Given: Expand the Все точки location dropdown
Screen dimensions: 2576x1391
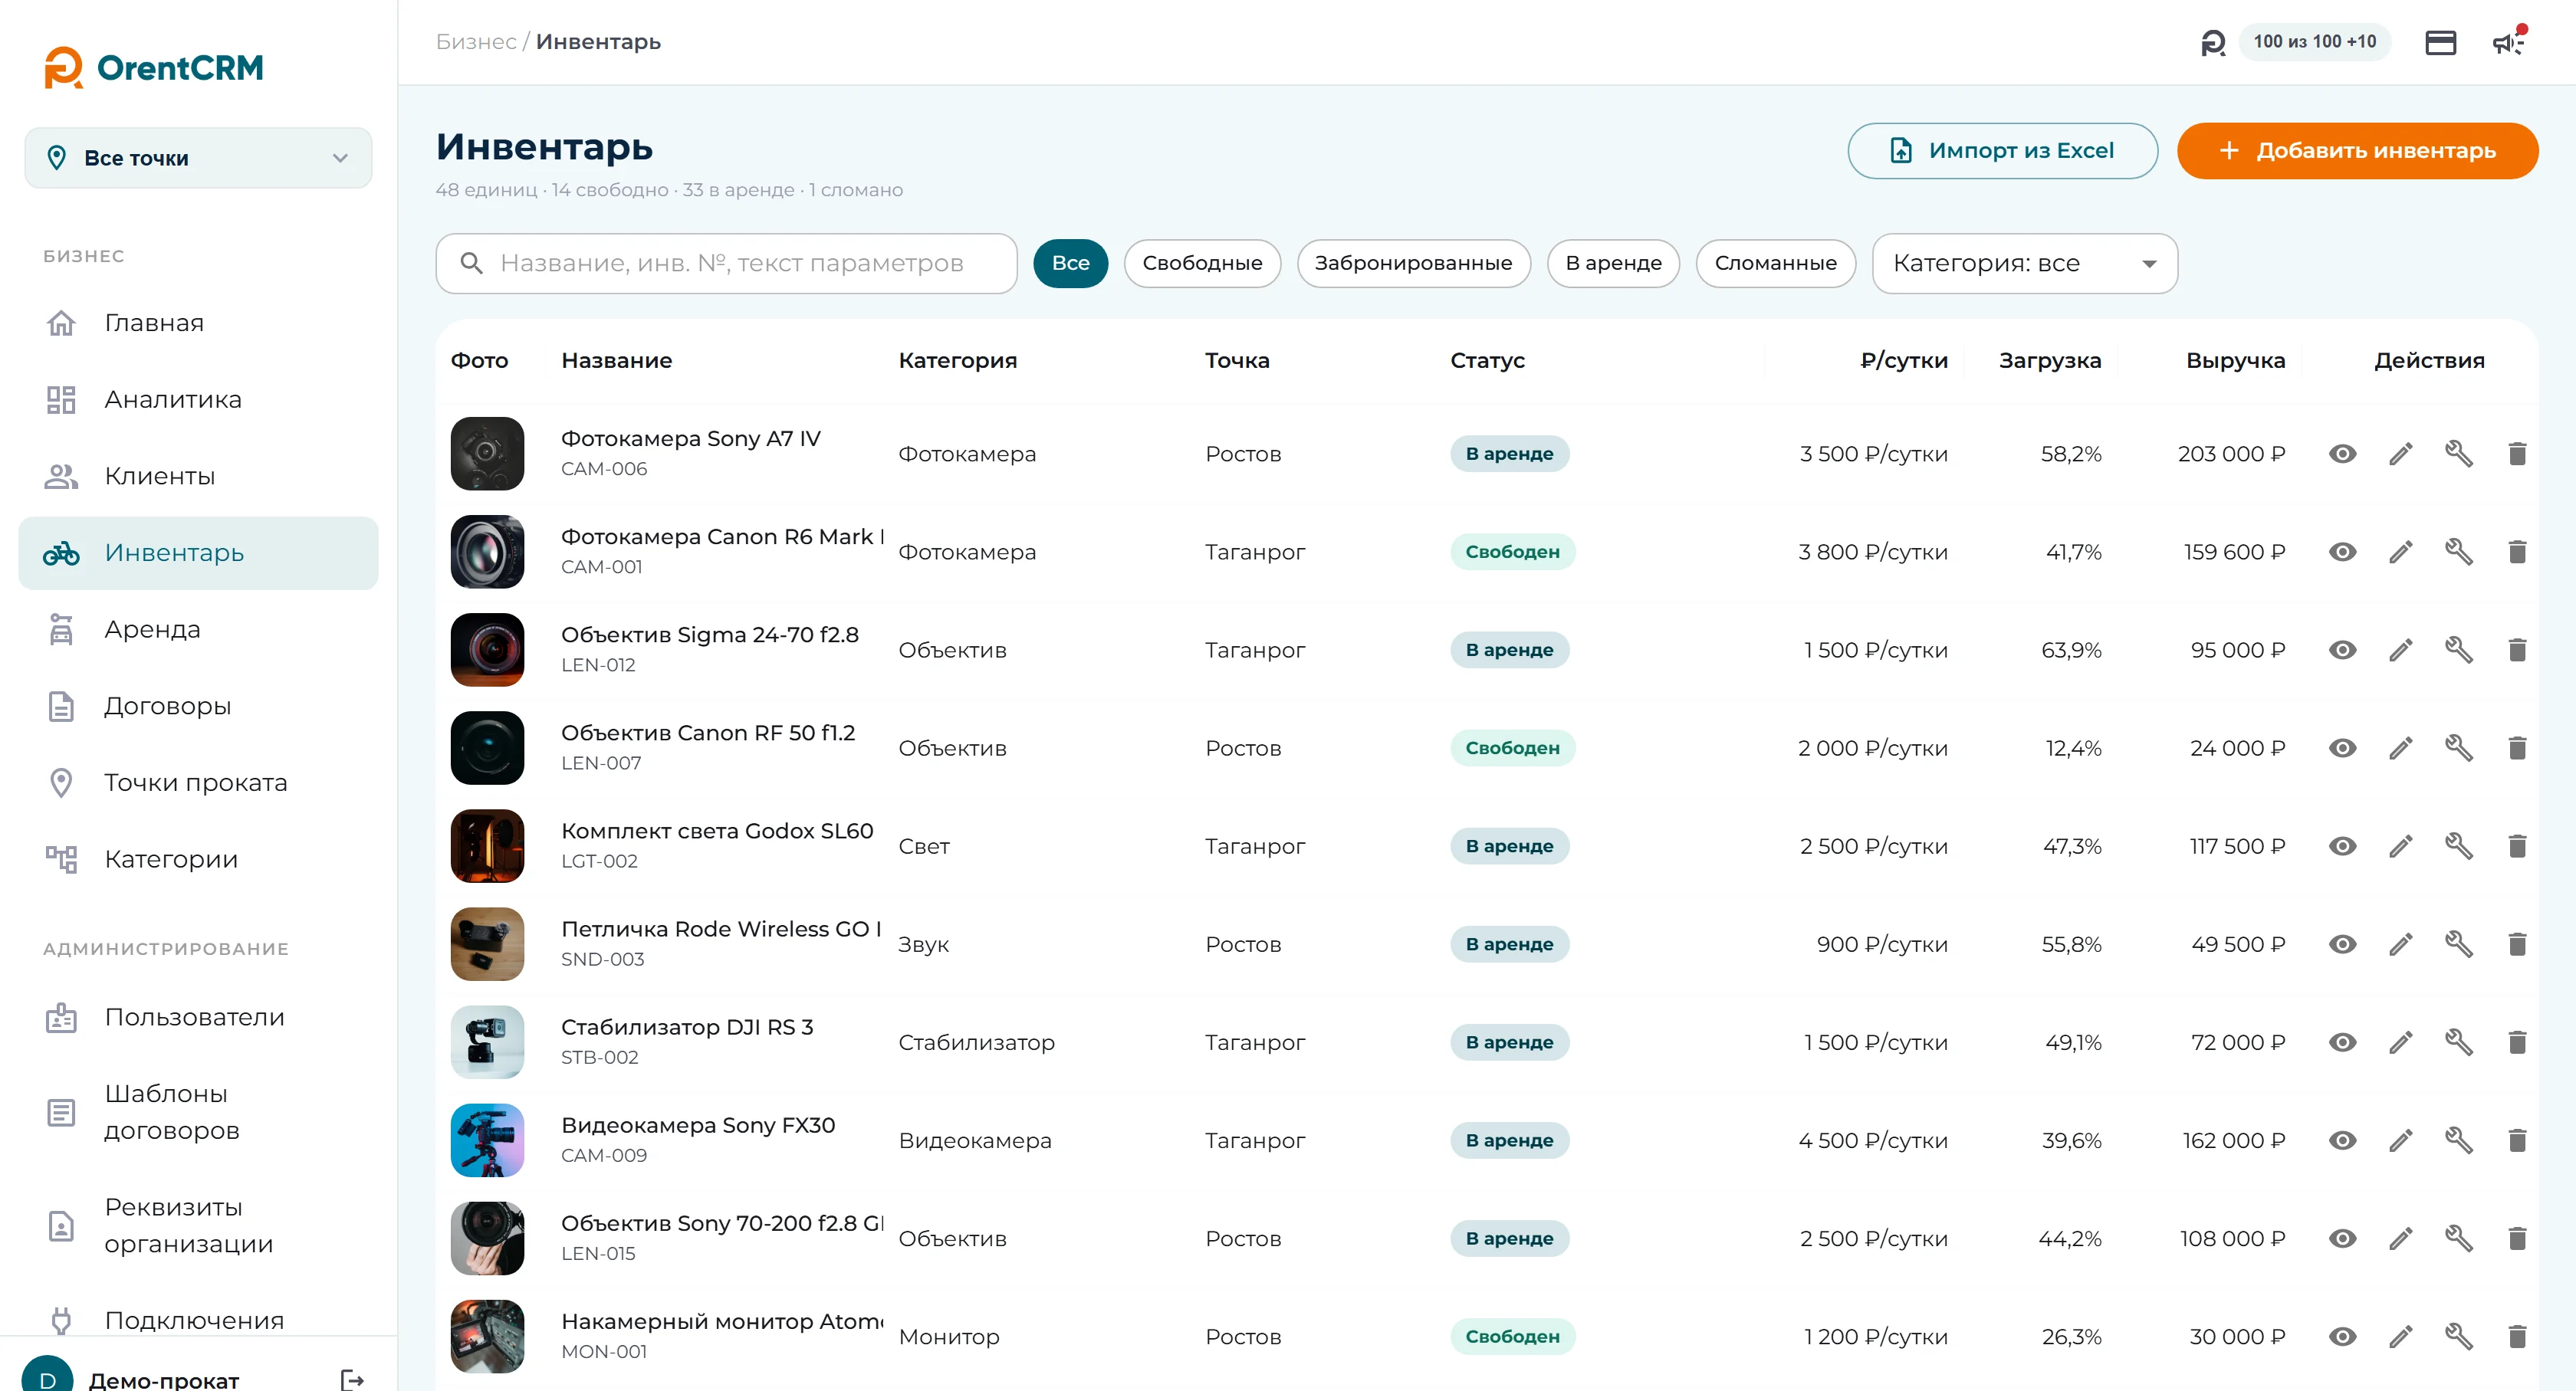Looking at the screenshot, I should tap(198, 157).
